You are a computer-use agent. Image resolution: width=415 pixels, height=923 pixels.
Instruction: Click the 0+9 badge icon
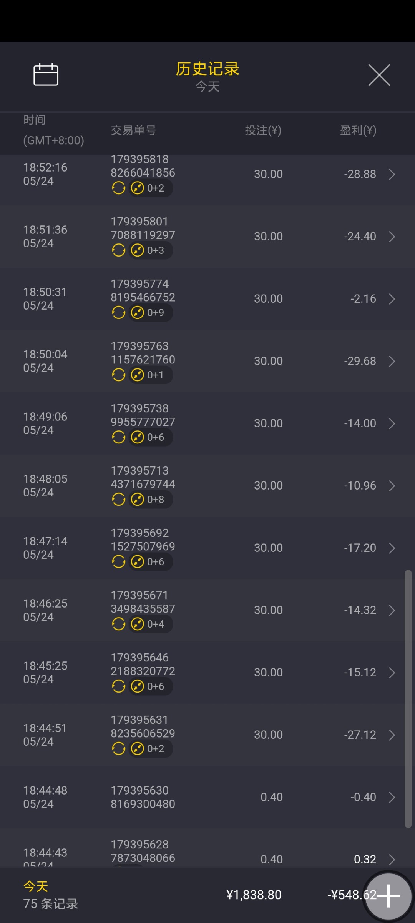tap(138, 313)
